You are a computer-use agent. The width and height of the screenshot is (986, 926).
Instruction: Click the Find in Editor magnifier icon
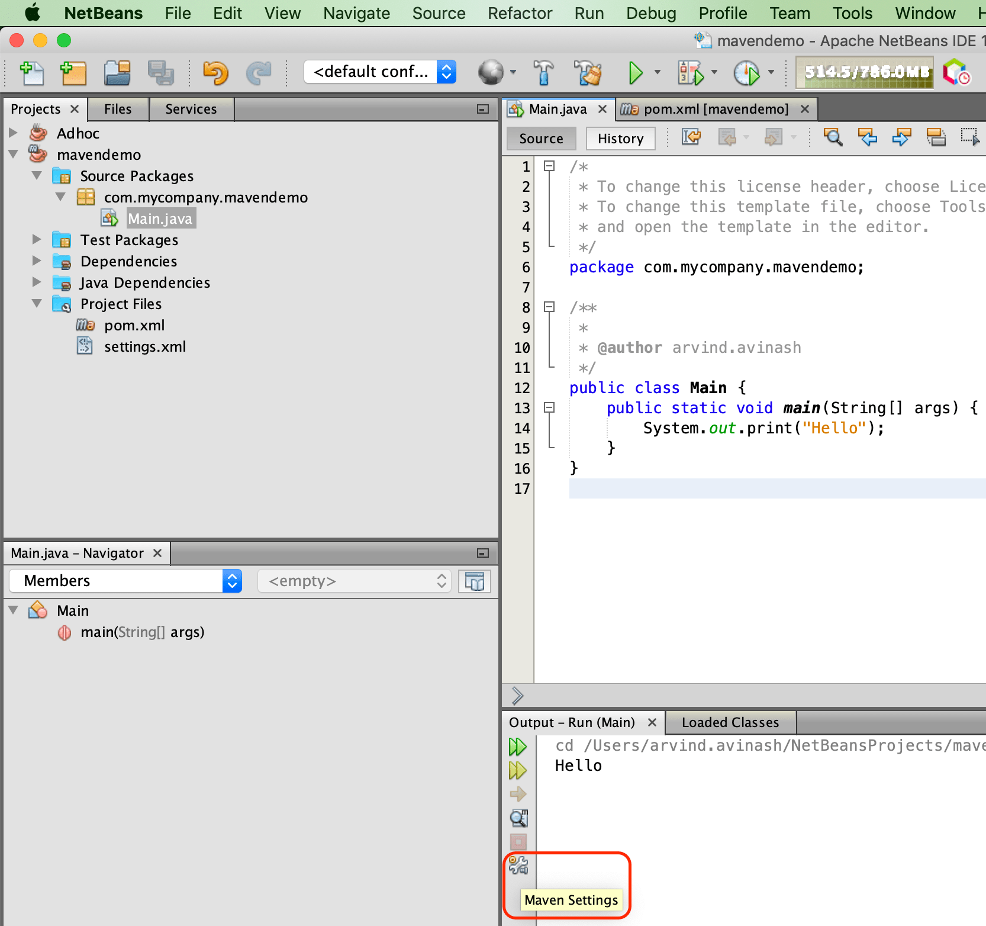point(833,137)
